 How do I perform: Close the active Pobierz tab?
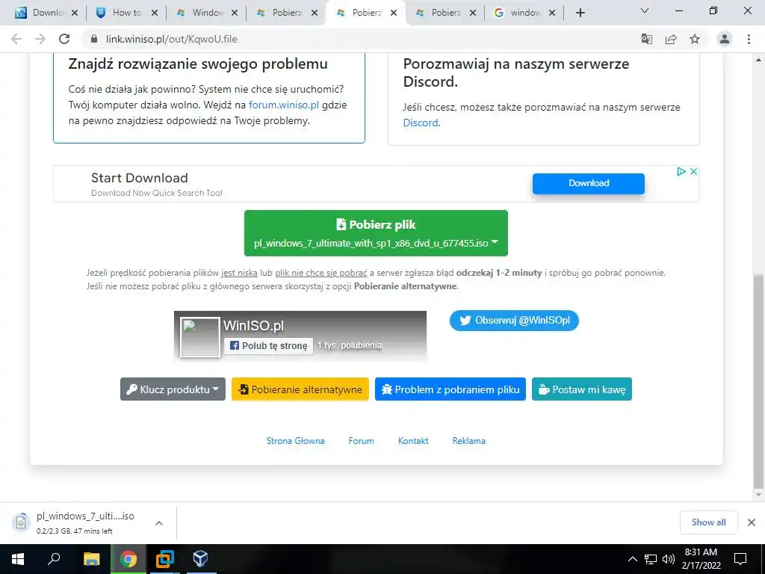tap(393, 13)
